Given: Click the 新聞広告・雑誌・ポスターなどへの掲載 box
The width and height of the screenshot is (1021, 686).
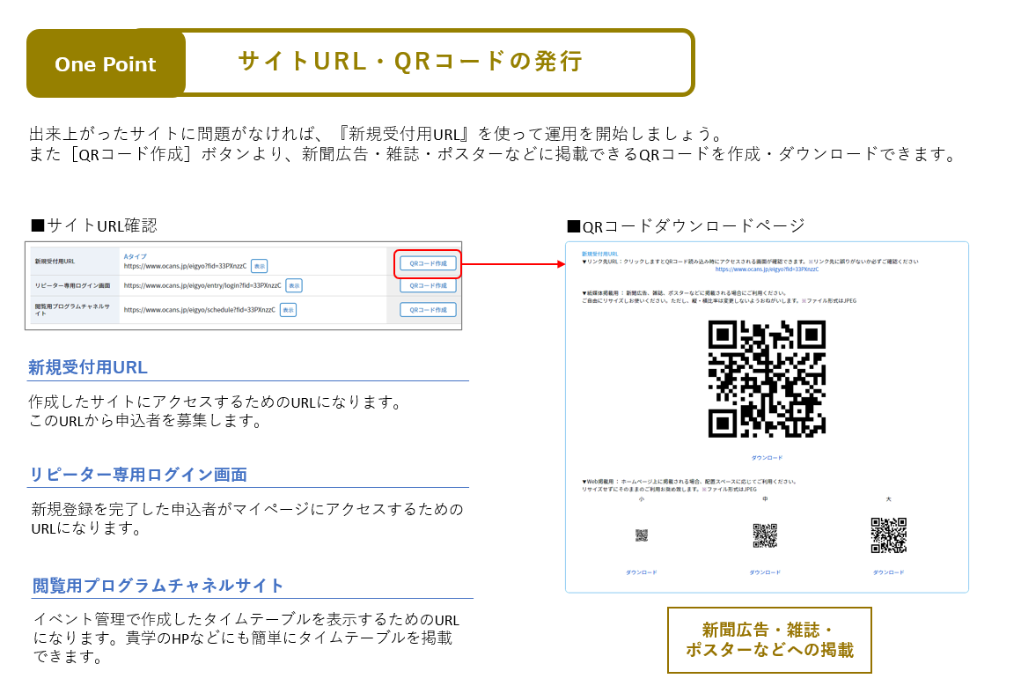Looking at the screenshot, I should point(769,639).
